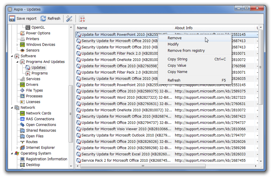Expand the Windows Devices node
The height and width of the screenshot is (178, 272).
(x=17, y=45)
